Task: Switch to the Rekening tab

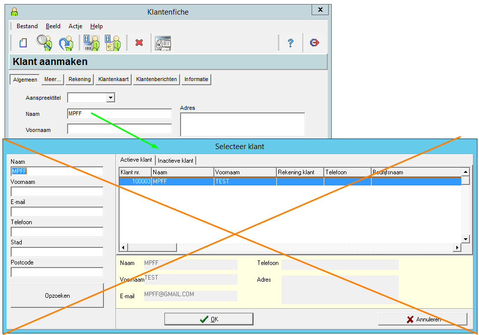Action: [80, 79]
